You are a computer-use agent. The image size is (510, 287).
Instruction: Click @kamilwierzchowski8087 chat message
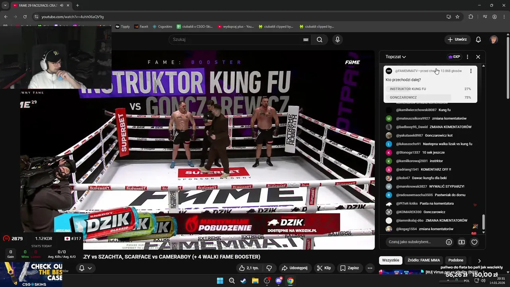click(430, 110)
